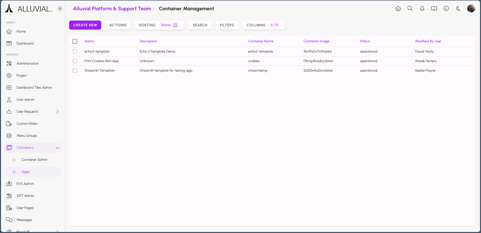This screenshot has height=233, width=481.
Task: Toggle sort direction icon next to Name
Action: (175, 25)
